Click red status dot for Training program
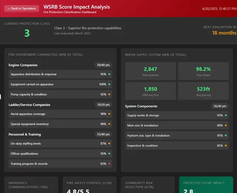 (x=109, y=163)
